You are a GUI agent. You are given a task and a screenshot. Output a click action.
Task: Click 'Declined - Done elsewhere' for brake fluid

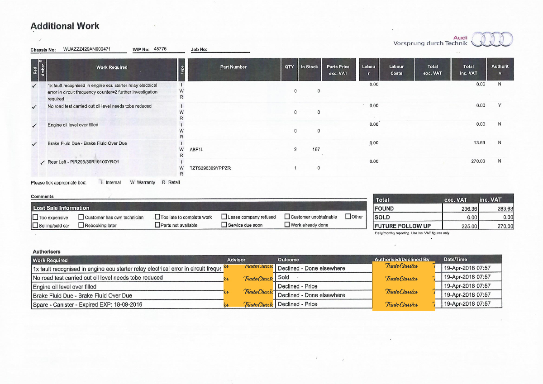[x=311, y=295]
